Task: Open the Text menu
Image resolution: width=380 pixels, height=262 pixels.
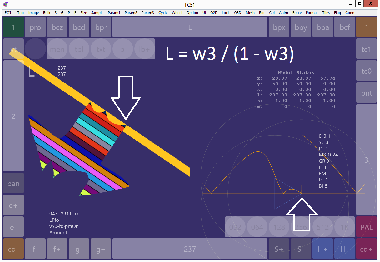Action: pos(21,13)
